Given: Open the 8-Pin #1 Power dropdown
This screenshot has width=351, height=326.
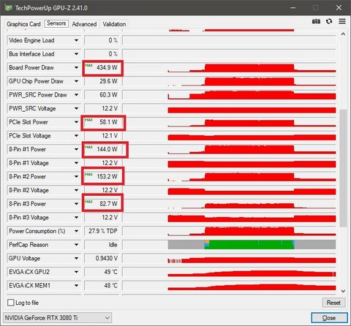Looking at the screenshot, I should click(76, 149).
